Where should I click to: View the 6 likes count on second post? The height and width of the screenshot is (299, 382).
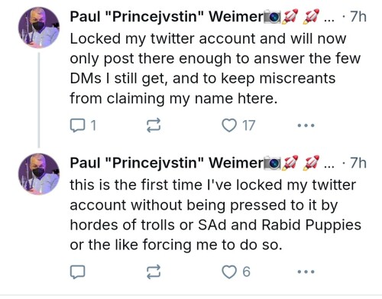click(x=246, y=271)
